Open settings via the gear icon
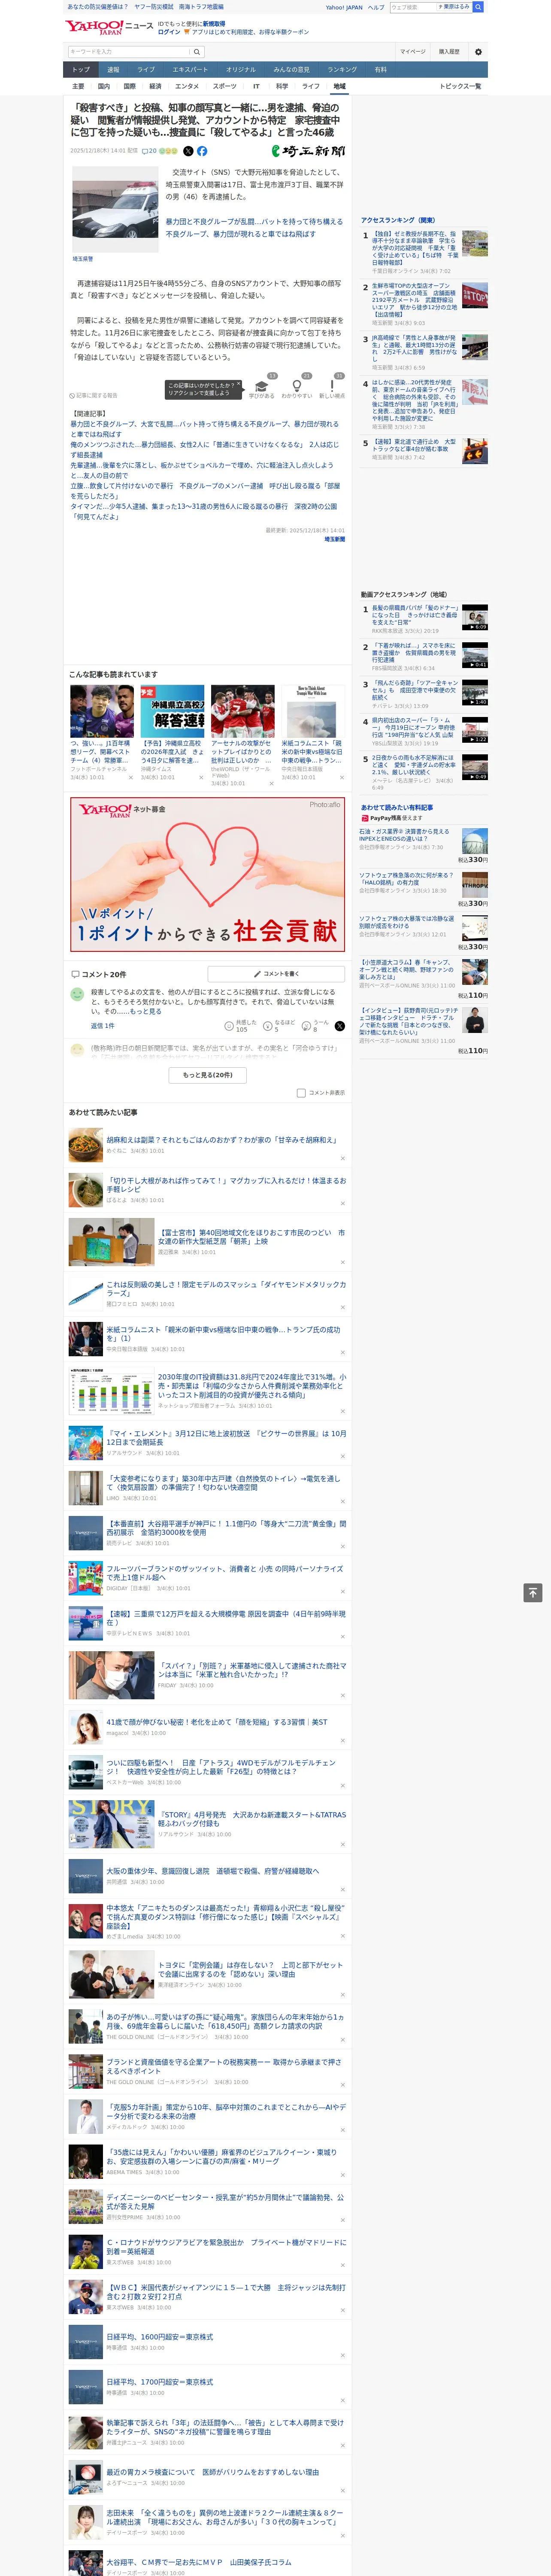The image size is (551, 2576). pyautogui.click(x=478, y=52)
